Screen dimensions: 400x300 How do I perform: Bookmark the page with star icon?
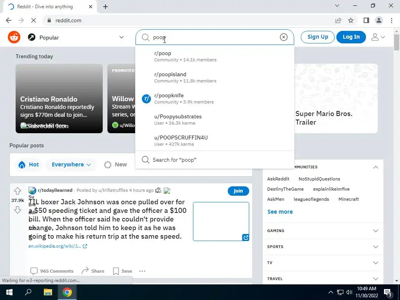pos(351,20)
